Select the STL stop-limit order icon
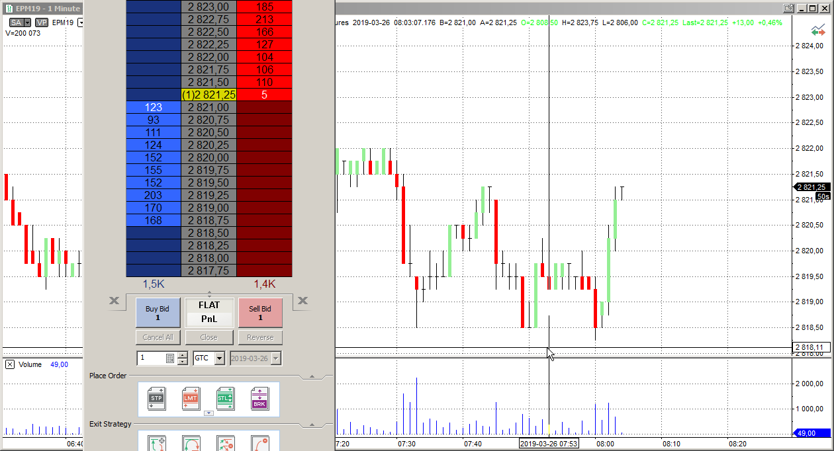This screenshot has width=834, height=451. coord(225,399)
